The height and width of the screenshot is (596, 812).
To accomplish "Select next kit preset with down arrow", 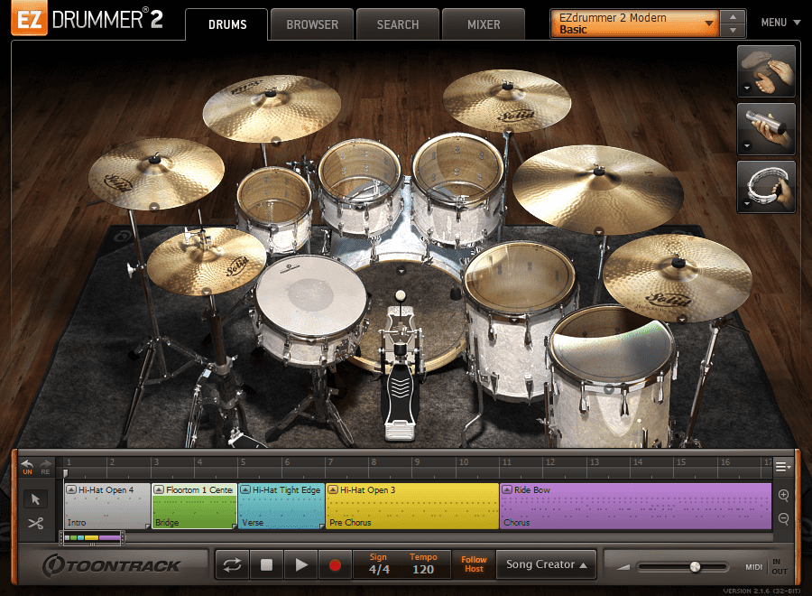I will point(733,31).
